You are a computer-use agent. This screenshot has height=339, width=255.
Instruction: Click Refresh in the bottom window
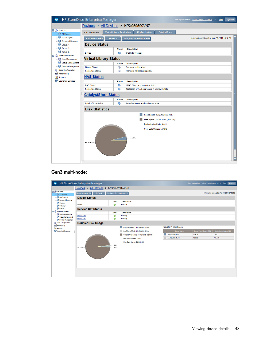tap(99, 193)
